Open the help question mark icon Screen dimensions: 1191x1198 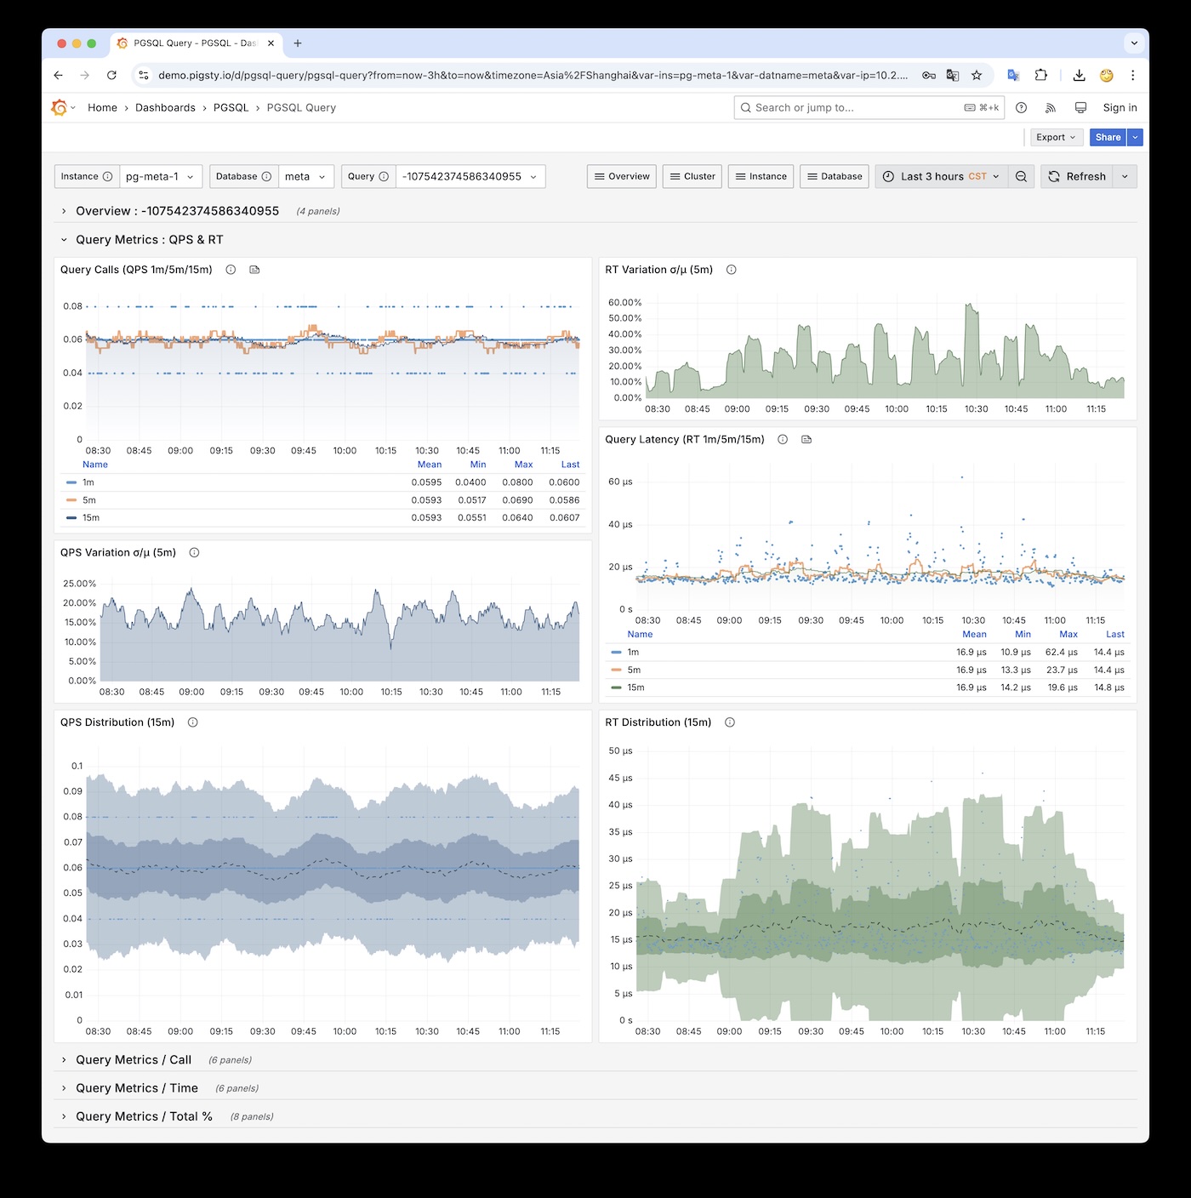click(1021, 108)
